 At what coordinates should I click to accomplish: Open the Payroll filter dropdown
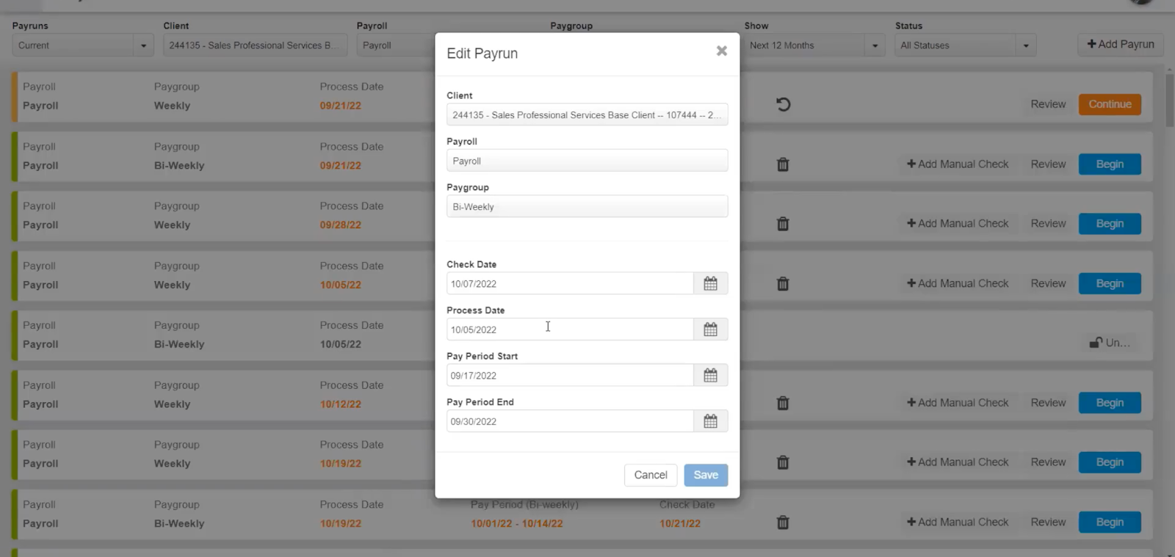pyautogui.click(x=397, y=45)
